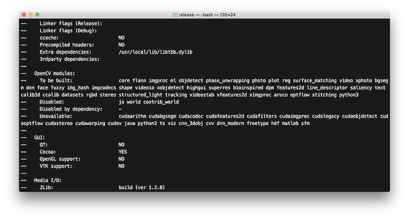The width and height of the screenshot is (409, 219).
Task: Click the YES value for Cocoa
Action: (x=123, y=152)
